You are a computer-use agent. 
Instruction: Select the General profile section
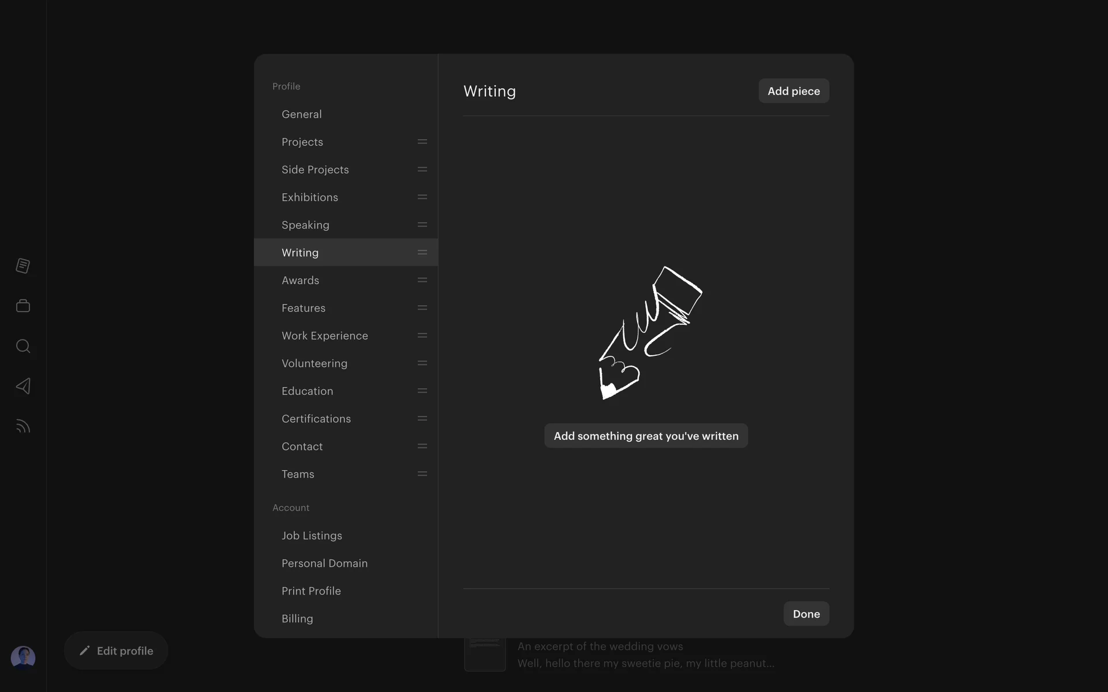pos(302,114)
